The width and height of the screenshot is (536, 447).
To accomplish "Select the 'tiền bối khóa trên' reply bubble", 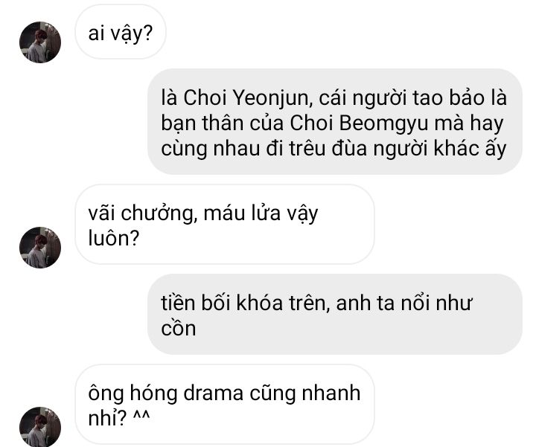I will click(x=335, y=314).
